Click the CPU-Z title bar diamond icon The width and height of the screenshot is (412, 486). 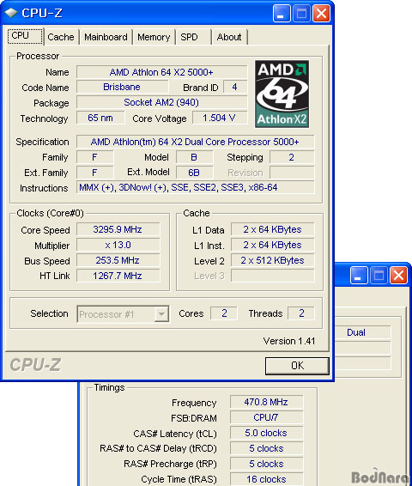11,13
